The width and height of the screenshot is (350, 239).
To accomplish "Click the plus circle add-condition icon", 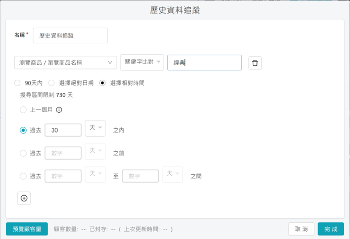I will (24, 198).
